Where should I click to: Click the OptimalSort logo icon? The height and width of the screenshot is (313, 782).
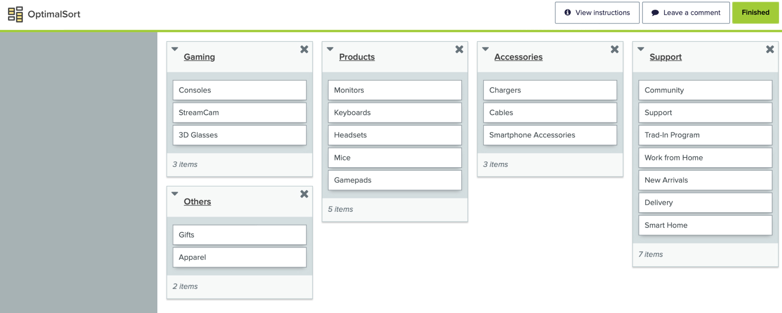[x=15, y=14]
